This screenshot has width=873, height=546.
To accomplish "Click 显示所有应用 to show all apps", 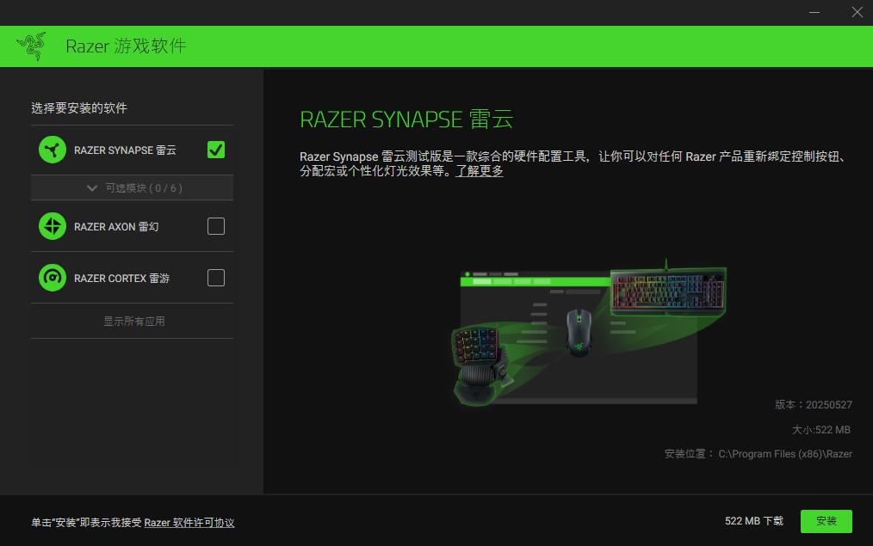I will pyautogui.click(x=134, y=321).
